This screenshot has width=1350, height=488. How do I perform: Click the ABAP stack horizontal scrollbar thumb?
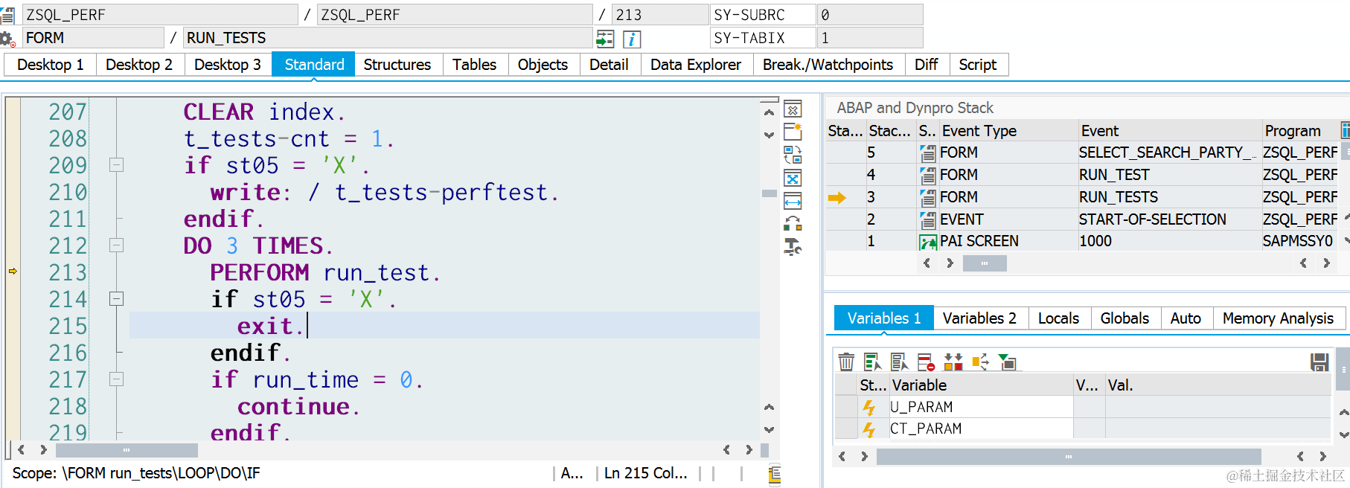[985, 263]
